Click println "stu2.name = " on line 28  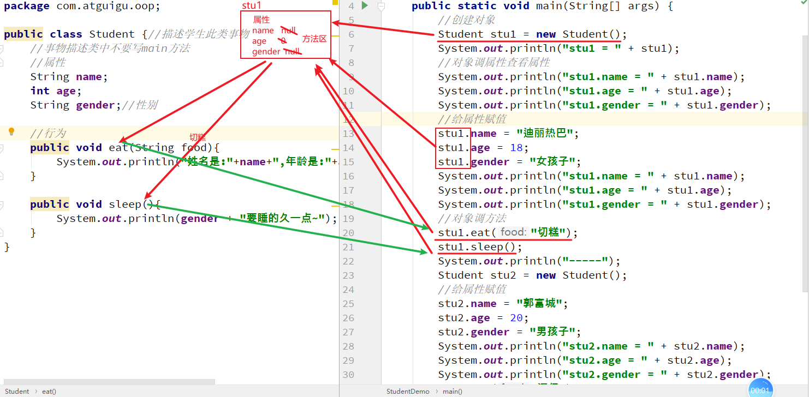(x=592, y=346)
